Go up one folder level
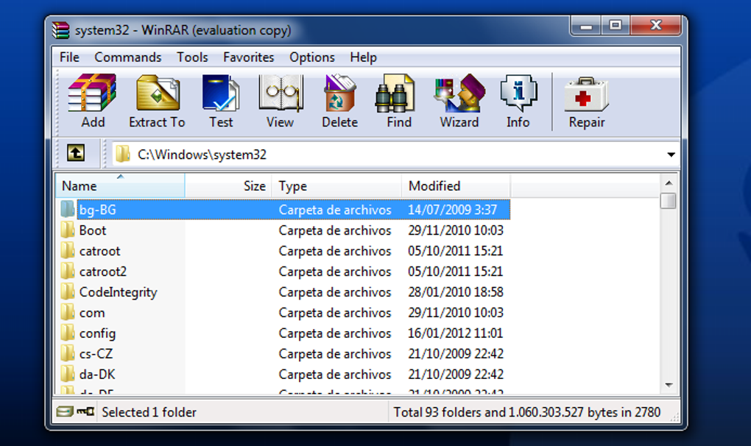The height and width of the screenshot is (446, 751). coord(76,153)
